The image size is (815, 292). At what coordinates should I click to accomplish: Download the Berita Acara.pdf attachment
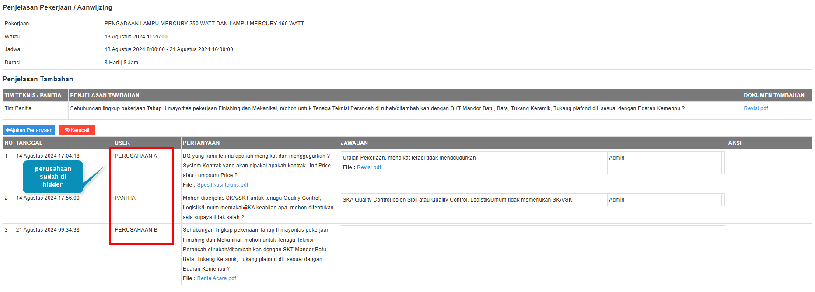point(217,278)
